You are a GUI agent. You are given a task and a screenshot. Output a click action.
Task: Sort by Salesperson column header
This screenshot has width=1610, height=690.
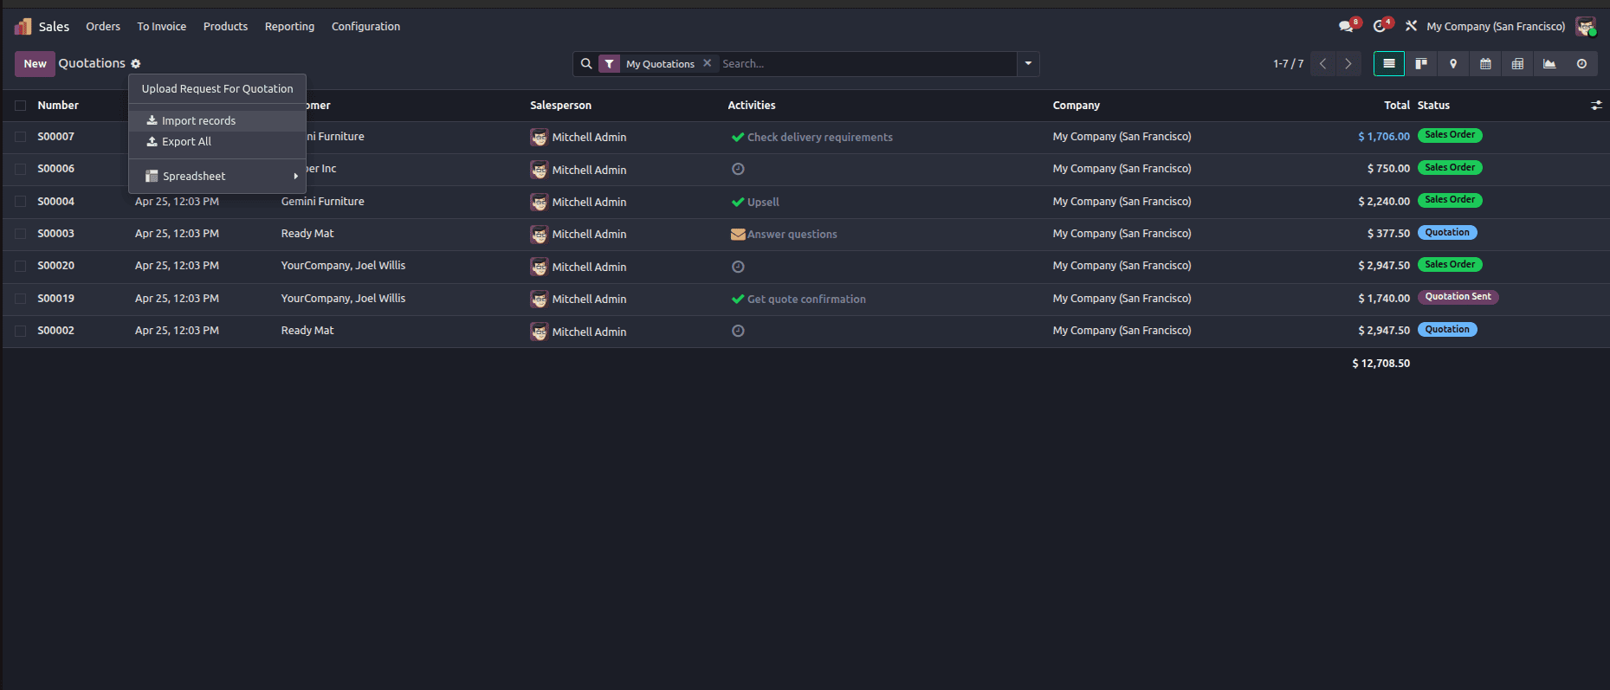pyautogui.click(x=560, y=106)
